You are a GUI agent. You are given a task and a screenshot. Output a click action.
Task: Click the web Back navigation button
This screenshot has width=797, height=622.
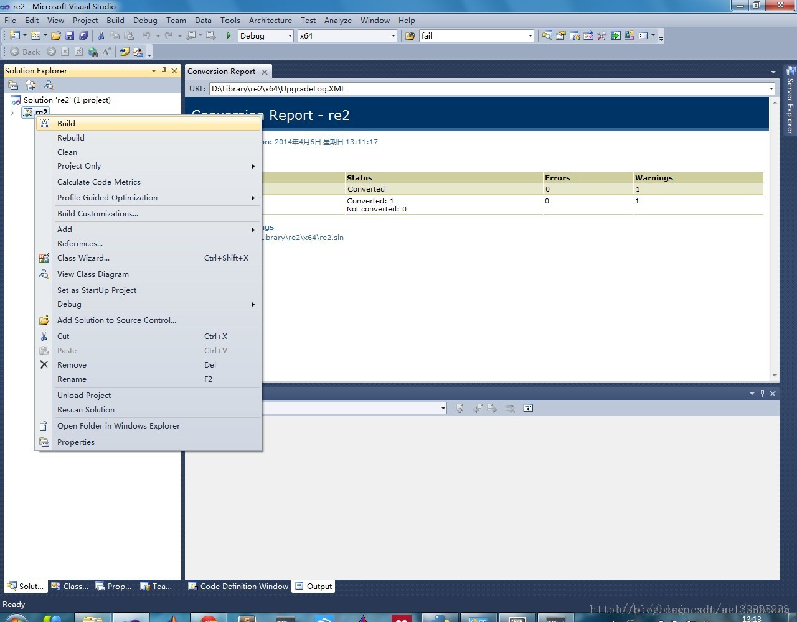[x=25, y=52]
